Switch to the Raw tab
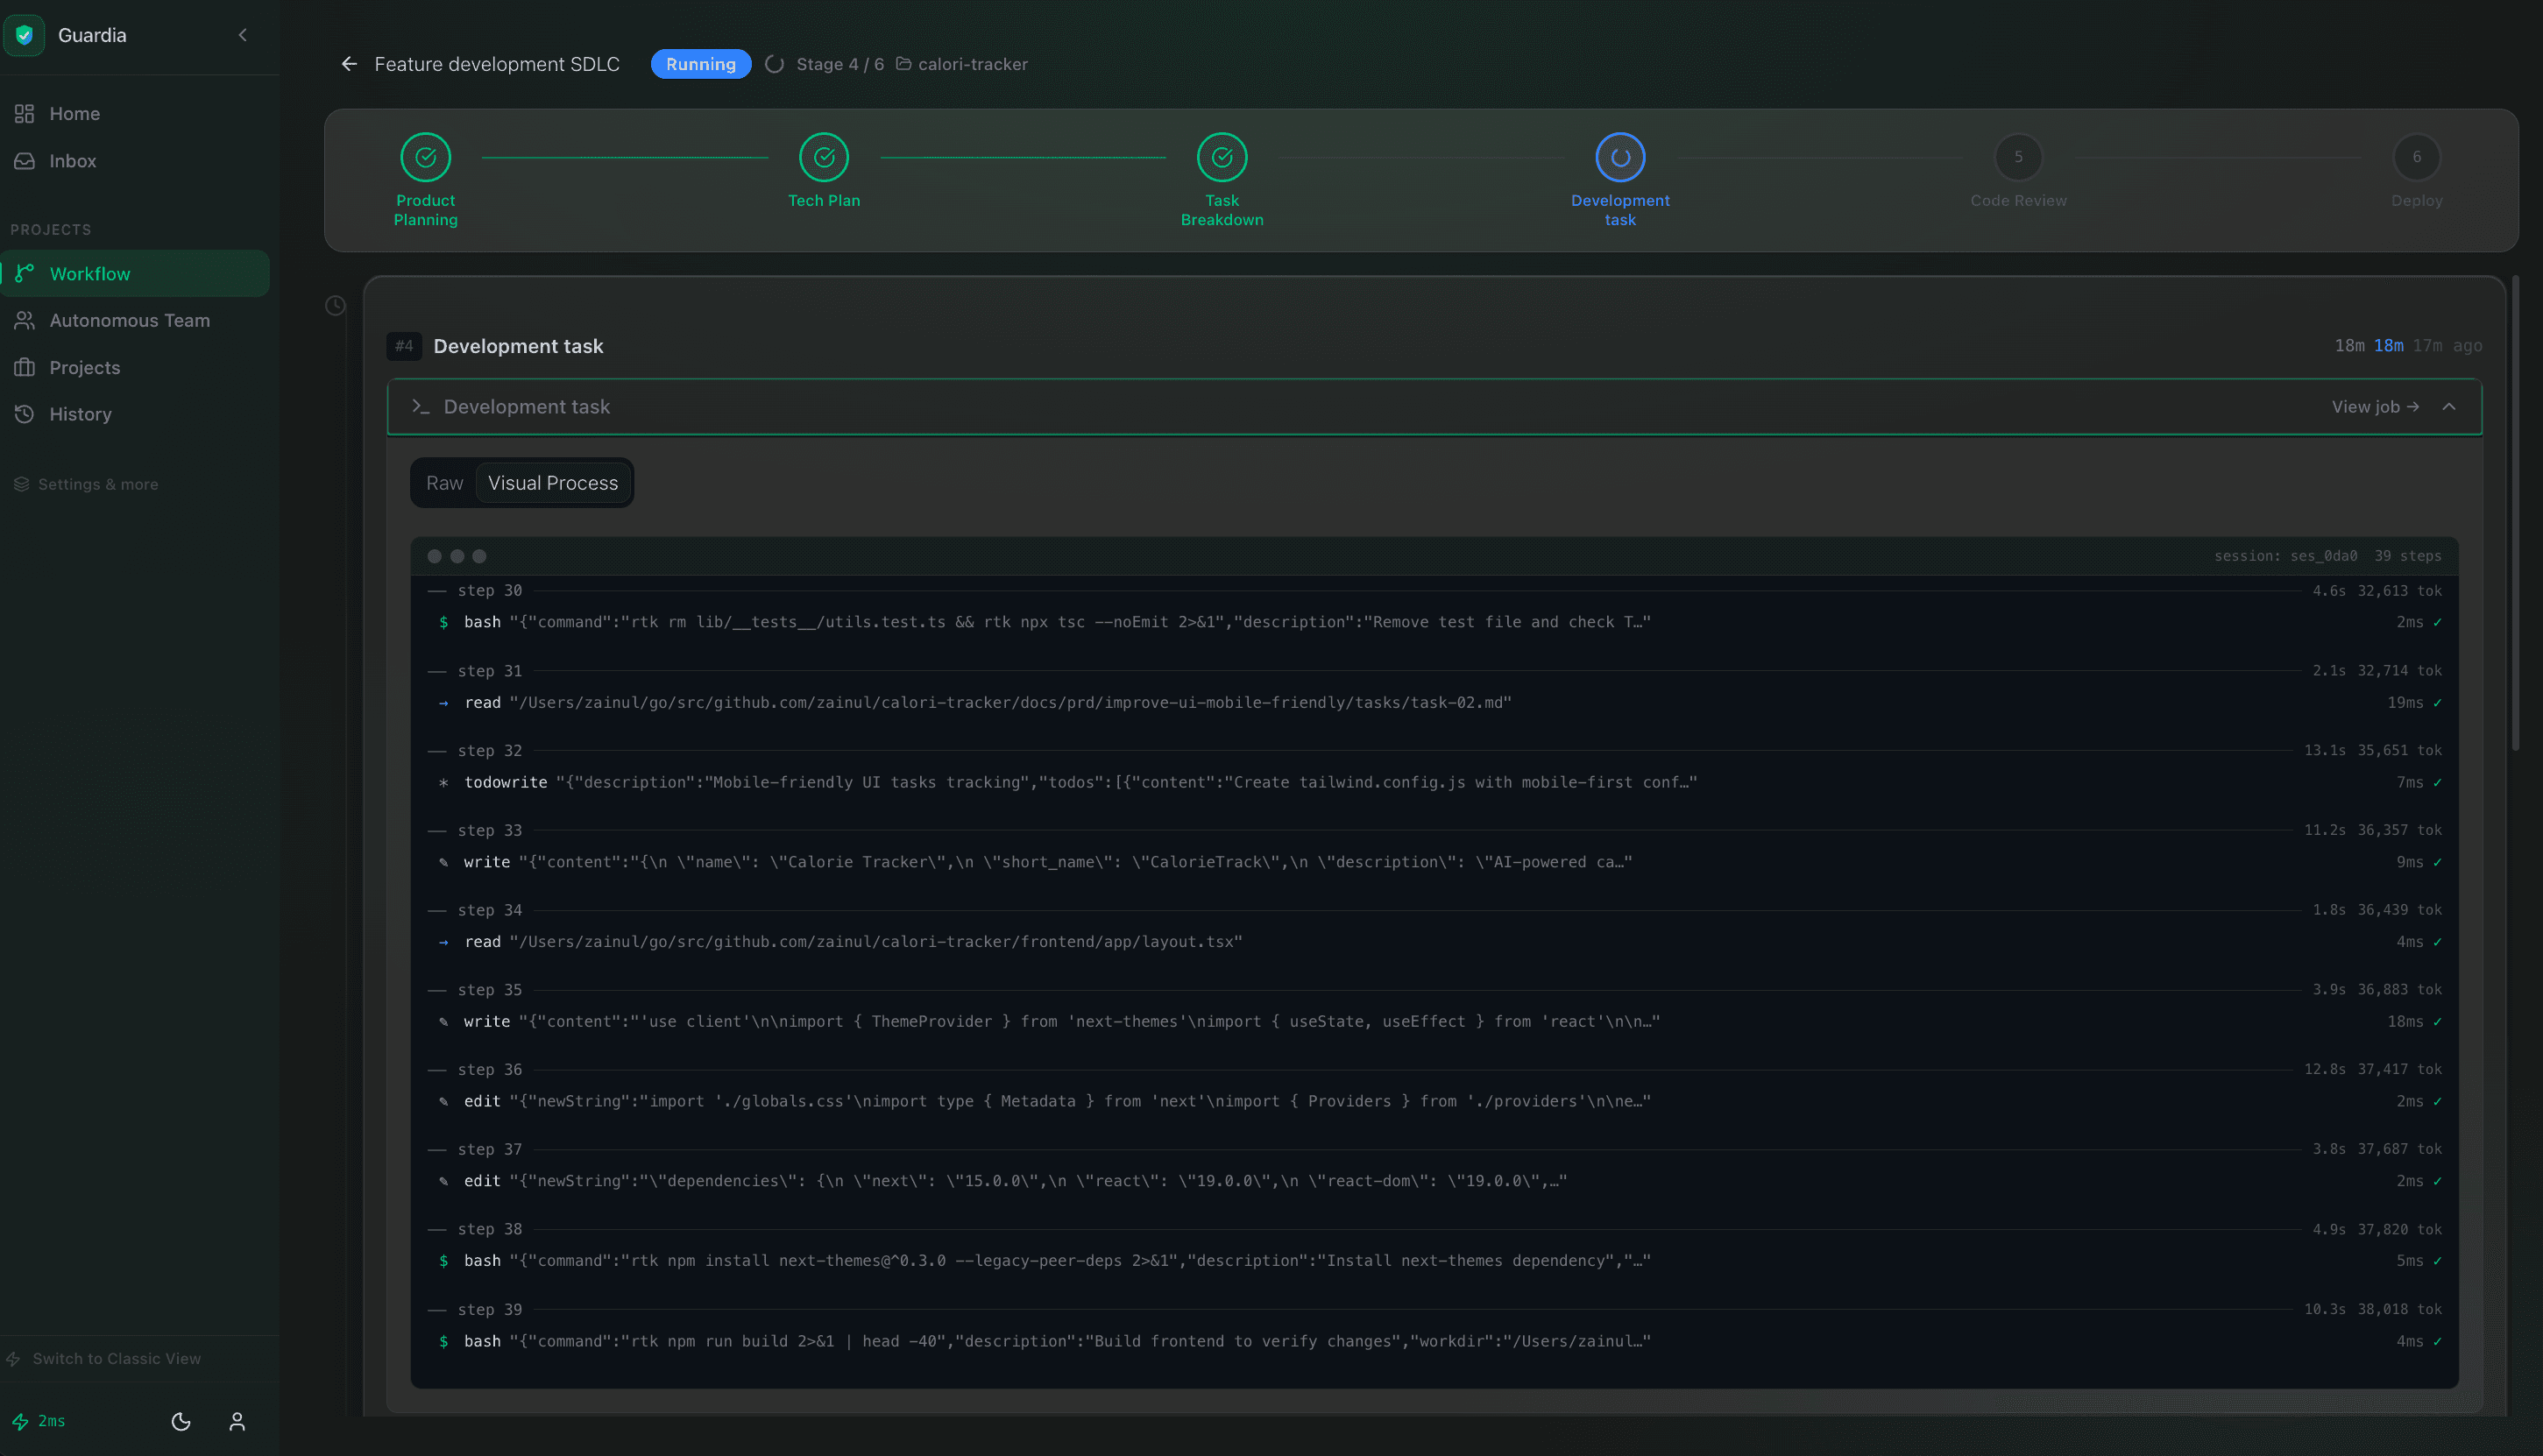 [x=445, y=483]
